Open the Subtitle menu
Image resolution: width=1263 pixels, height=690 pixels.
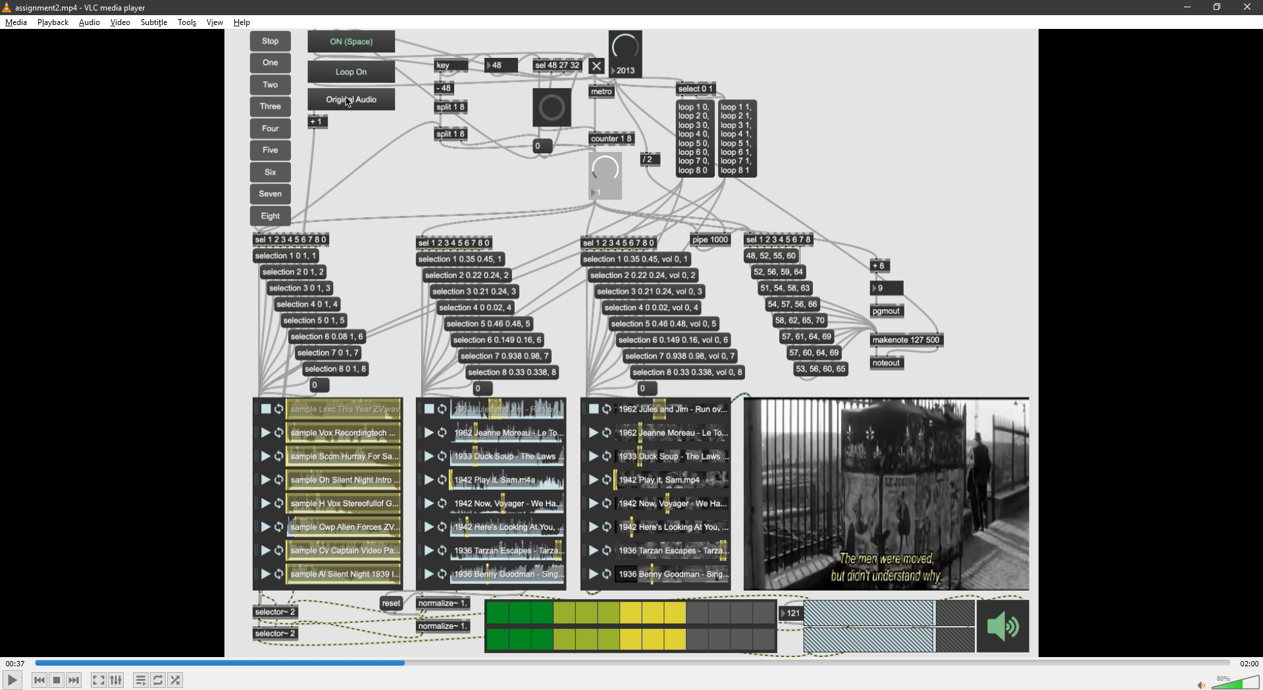pos(153,22)
